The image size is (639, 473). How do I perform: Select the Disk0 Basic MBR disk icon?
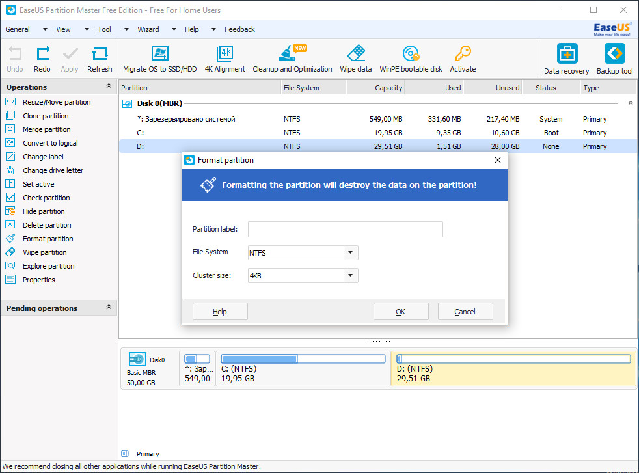pos(137,359)
